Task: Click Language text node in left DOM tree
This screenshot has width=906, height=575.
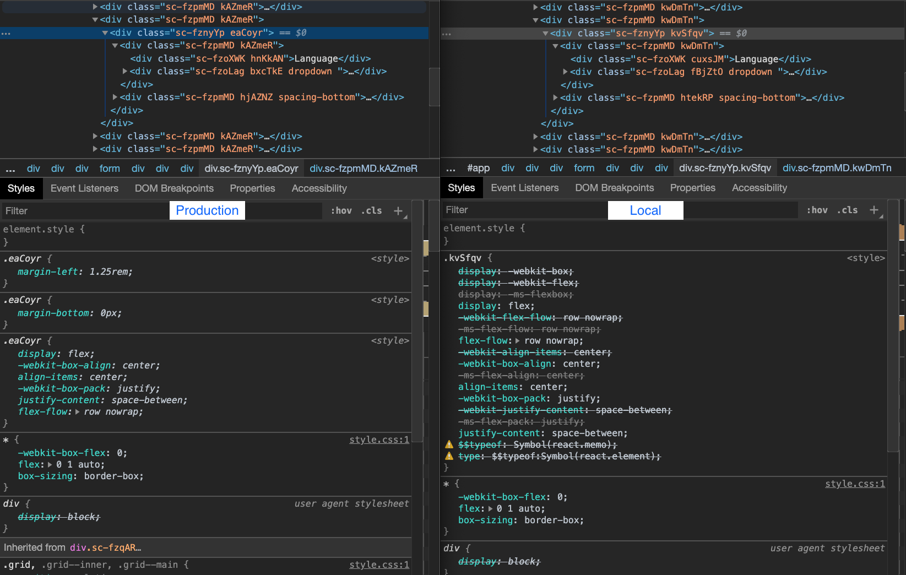Action: (x=316, y=58)
